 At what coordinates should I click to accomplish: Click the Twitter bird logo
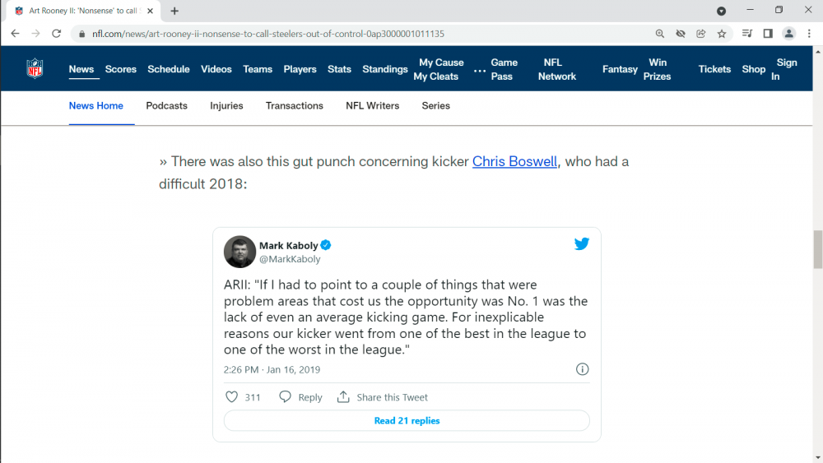pyautogui.click(x=582, y=244)
